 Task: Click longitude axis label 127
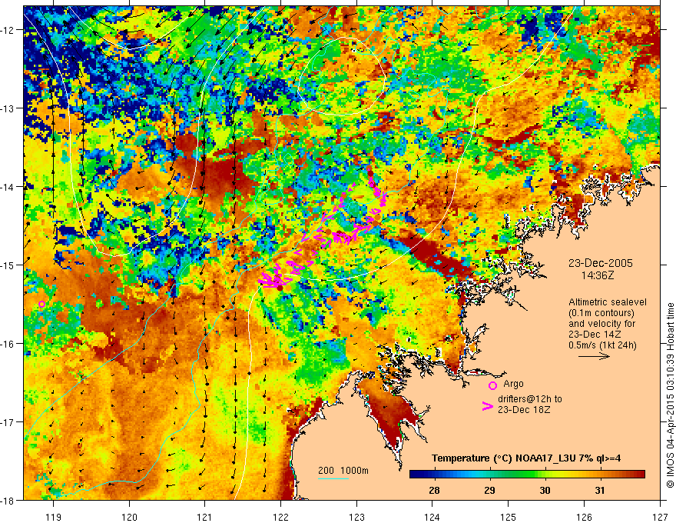tap(660, 517)
